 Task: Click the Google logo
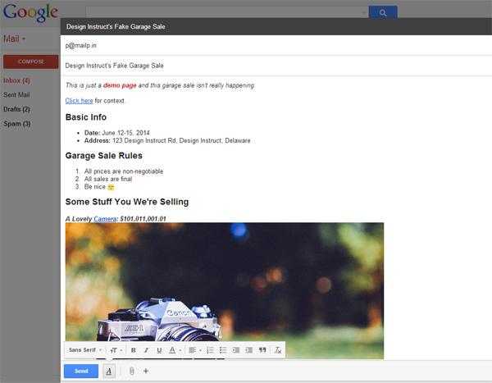[x=30, y=12]
